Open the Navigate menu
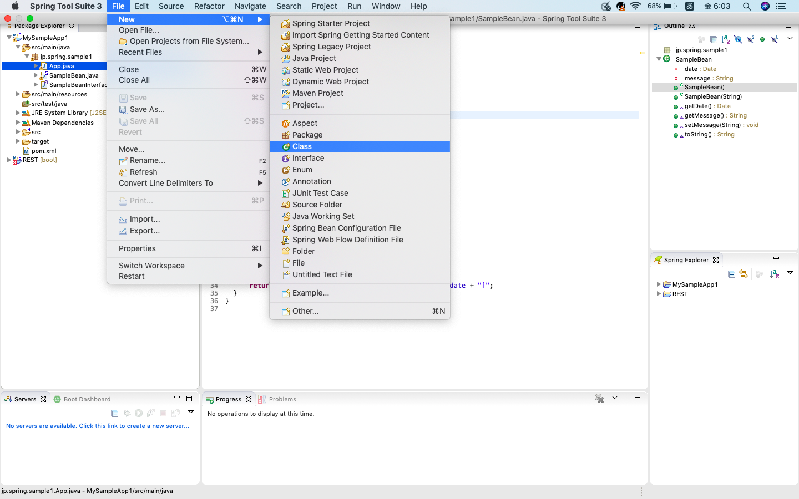Image resolution: width=799 pixels, height=499 pixels. tap(250, 6)
